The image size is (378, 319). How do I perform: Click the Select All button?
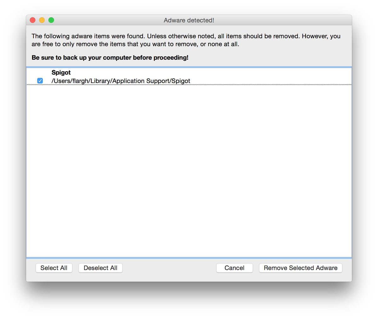click(x=54, y=268)
